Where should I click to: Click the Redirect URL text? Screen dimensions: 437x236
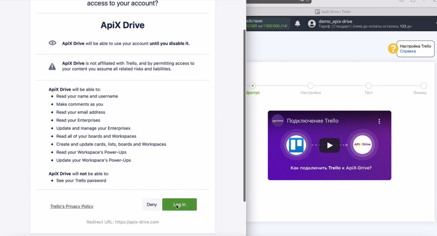(x=123, y=222)
